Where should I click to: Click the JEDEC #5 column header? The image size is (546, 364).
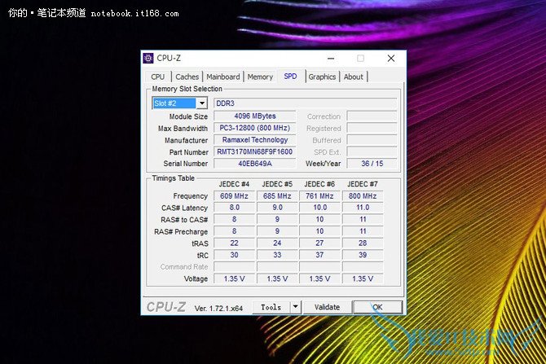(x=277, y=184)
